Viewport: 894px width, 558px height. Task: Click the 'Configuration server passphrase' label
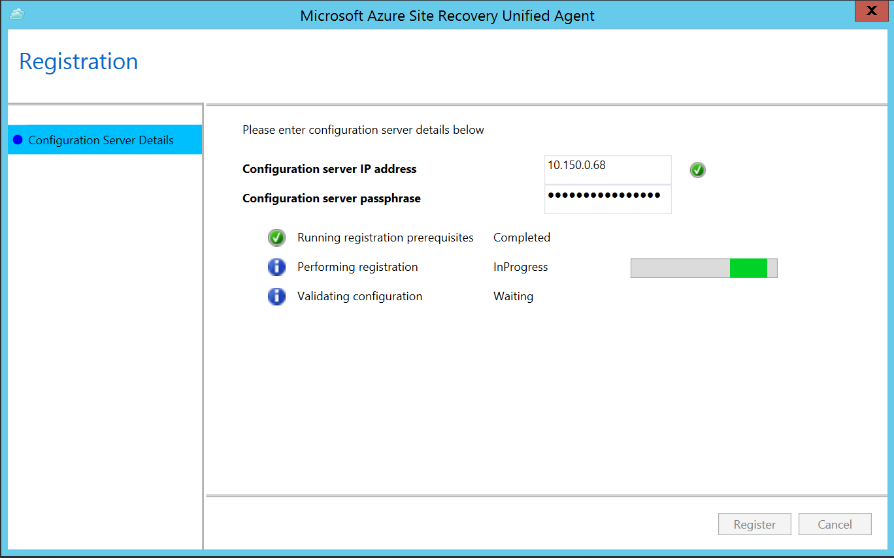[x=331, y=198]
